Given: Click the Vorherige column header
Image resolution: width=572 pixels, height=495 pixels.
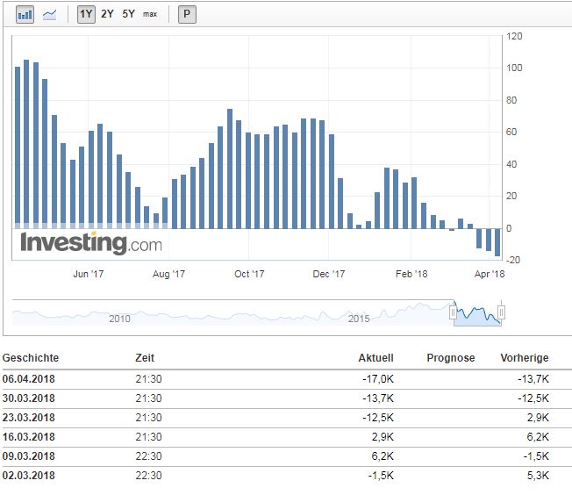Looking at the screenshot, I should pyautogui.click(x=524, y=358).
